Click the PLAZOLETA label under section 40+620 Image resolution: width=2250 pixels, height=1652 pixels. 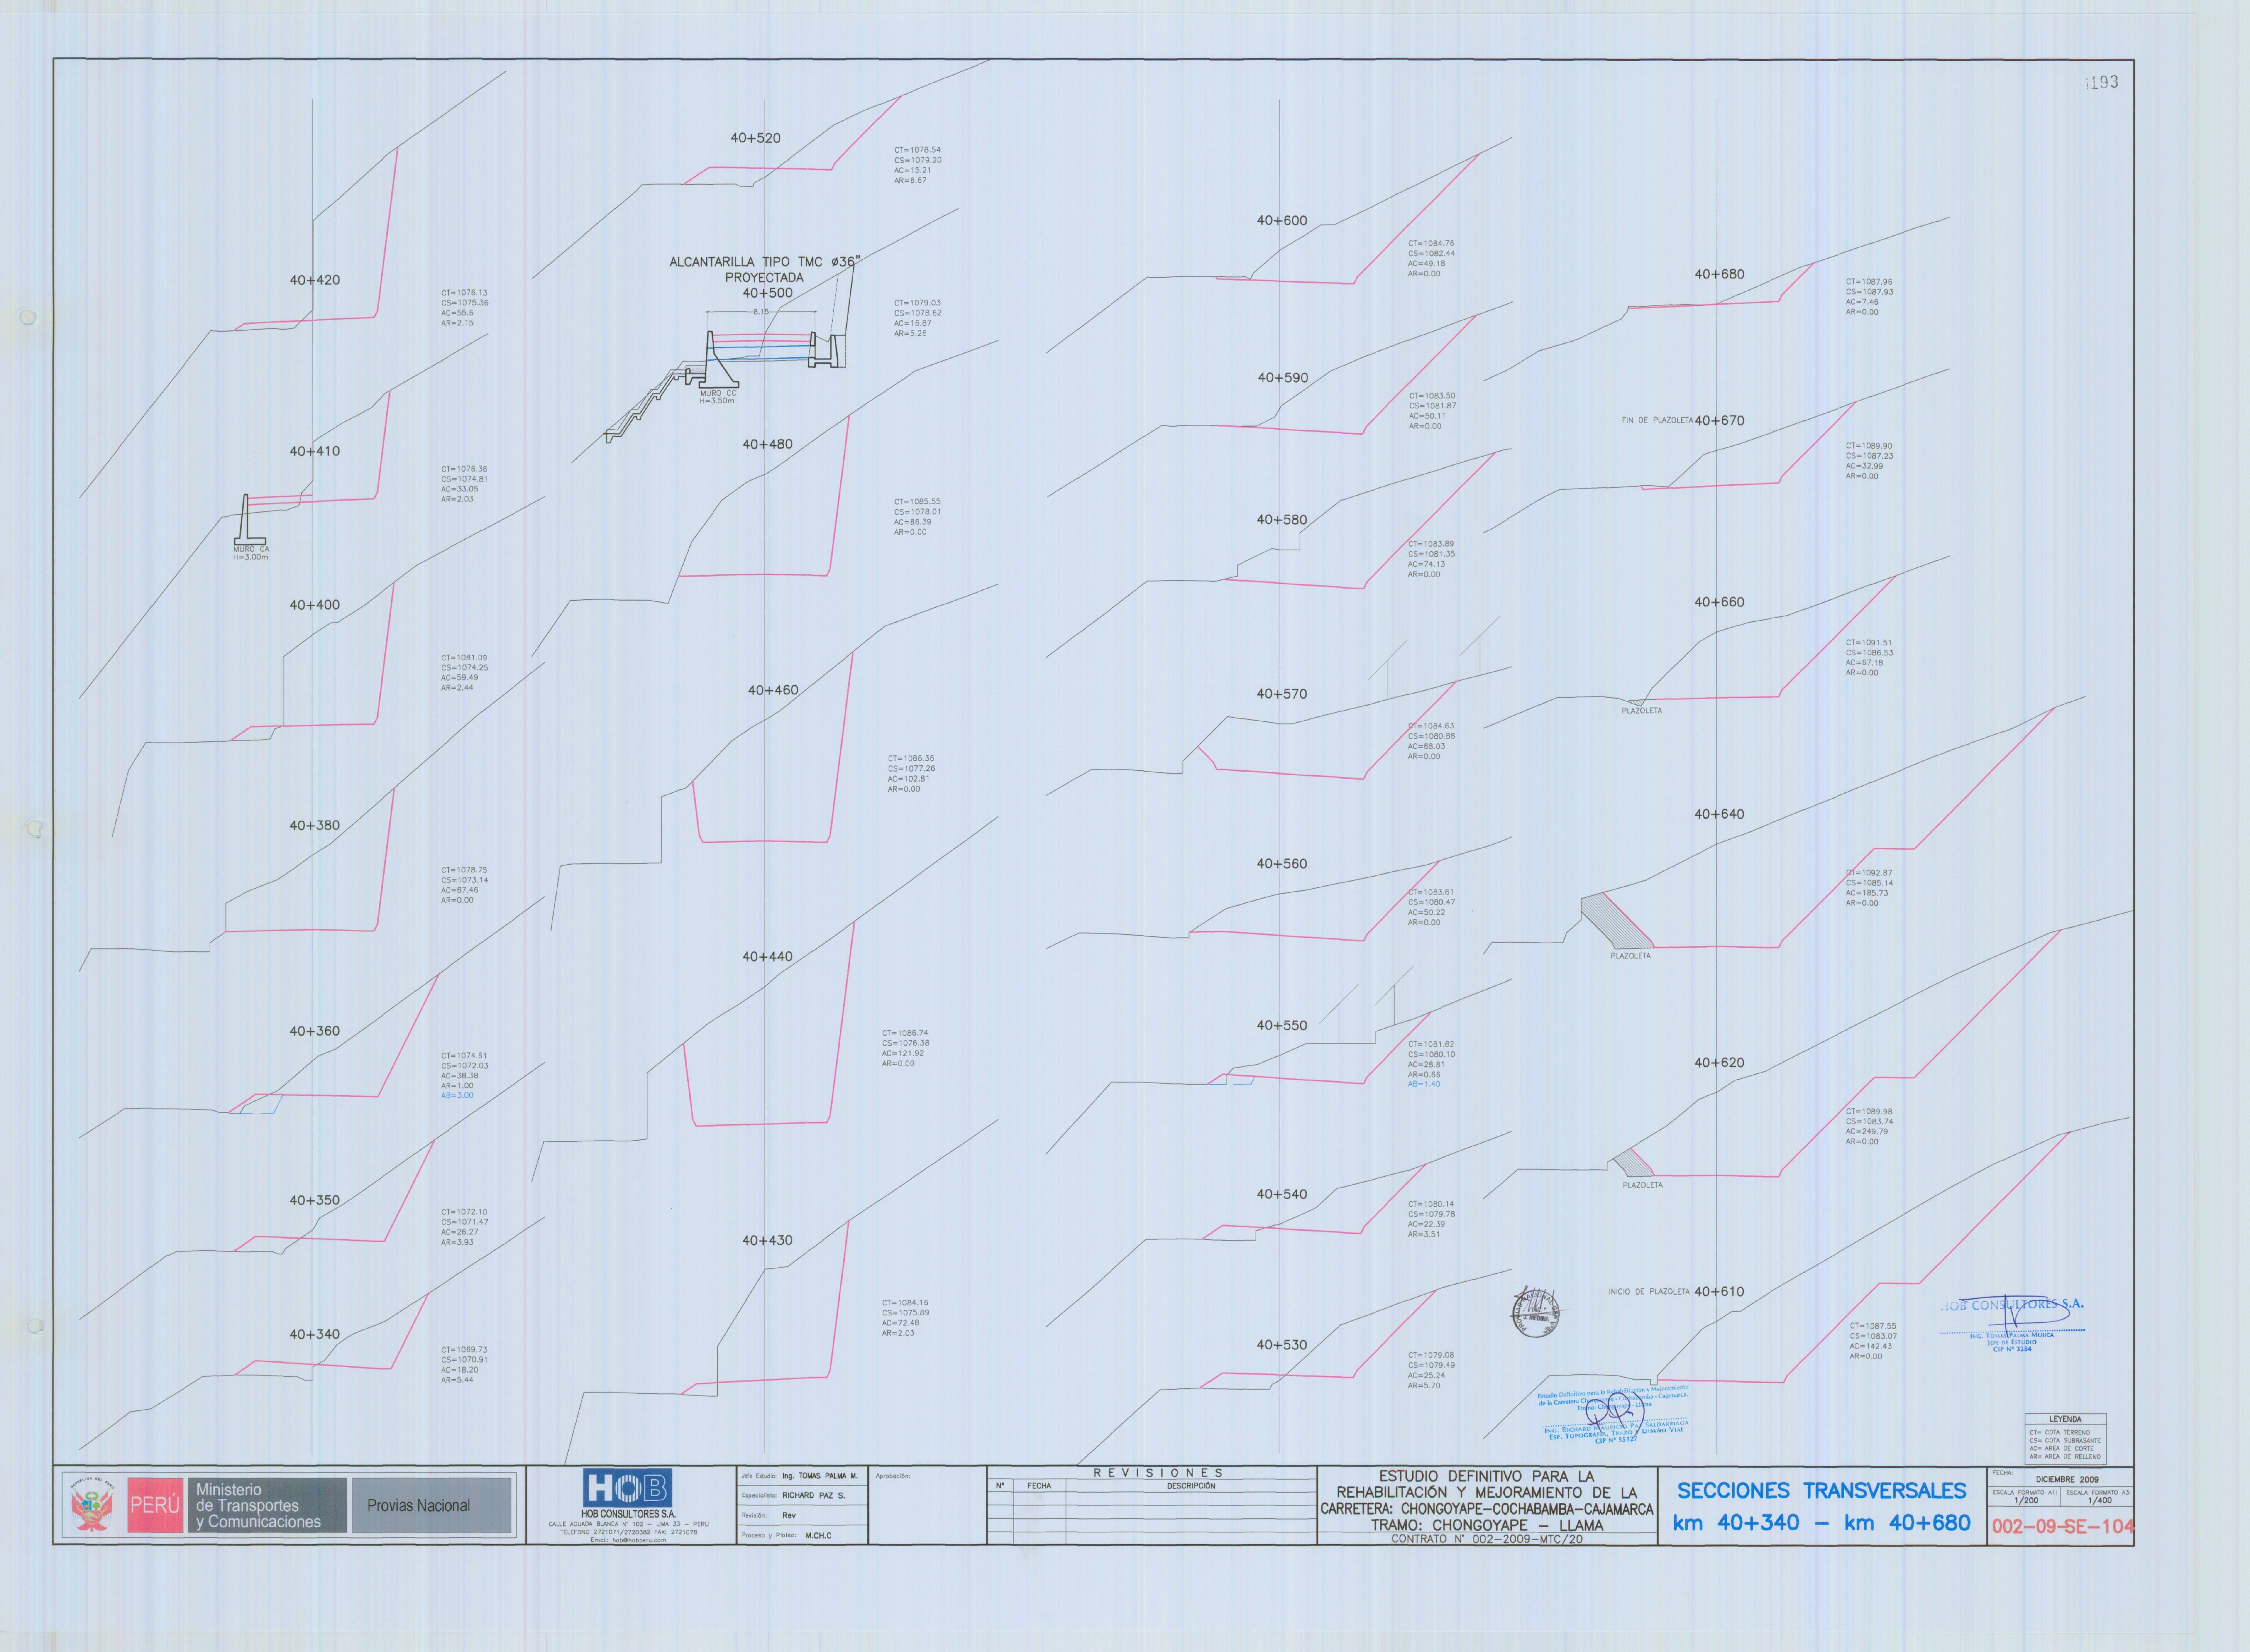click(1643, 1185)
